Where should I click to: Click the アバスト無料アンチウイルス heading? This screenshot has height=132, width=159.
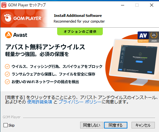click(45, 47)
